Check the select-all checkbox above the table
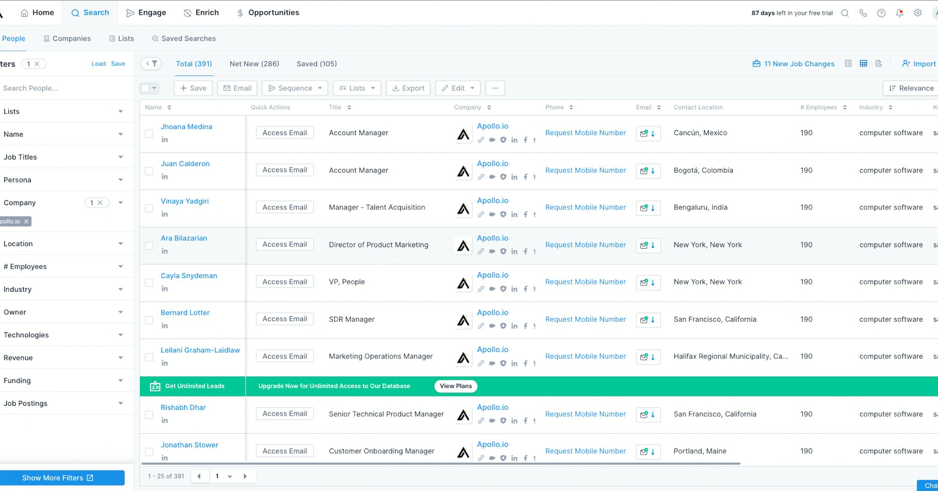The image size is (938, 491). click(x=146, y=88)
